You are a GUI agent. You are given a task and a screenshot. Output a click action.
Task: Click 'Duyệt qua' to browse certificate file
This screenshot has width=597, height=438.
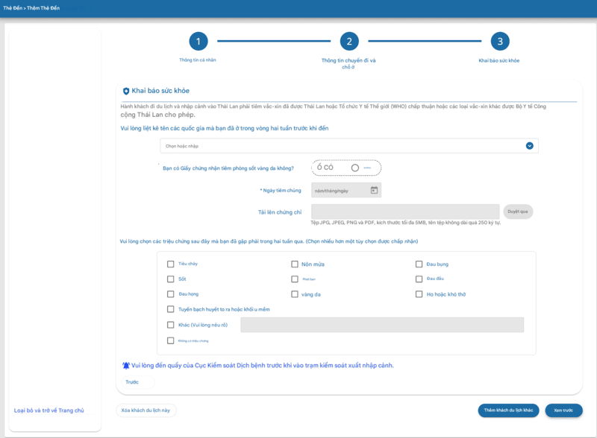point(518,212)
